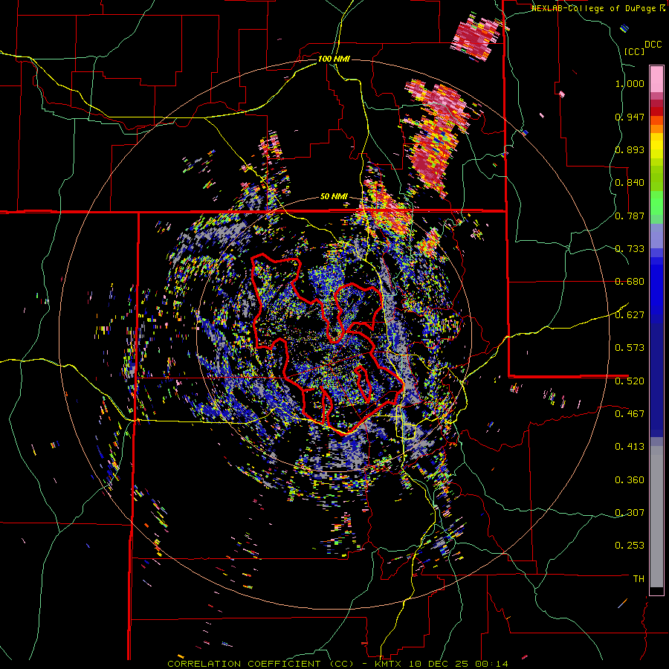669x669 pixels.
Task: Click the 0.947 scale value
Action: coord(630,117)
